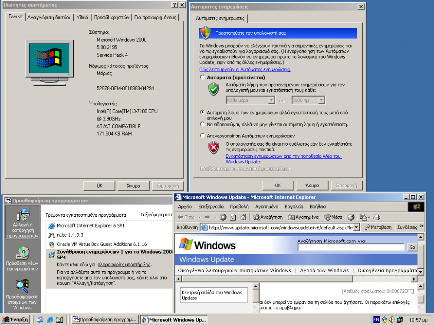
Task: Open the History icon in IE toolbar
Action: coord(351,217)
